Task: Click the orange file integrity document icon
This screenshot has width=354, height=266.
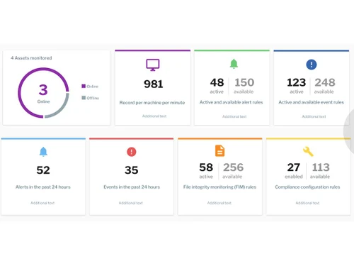Action: 219,150
